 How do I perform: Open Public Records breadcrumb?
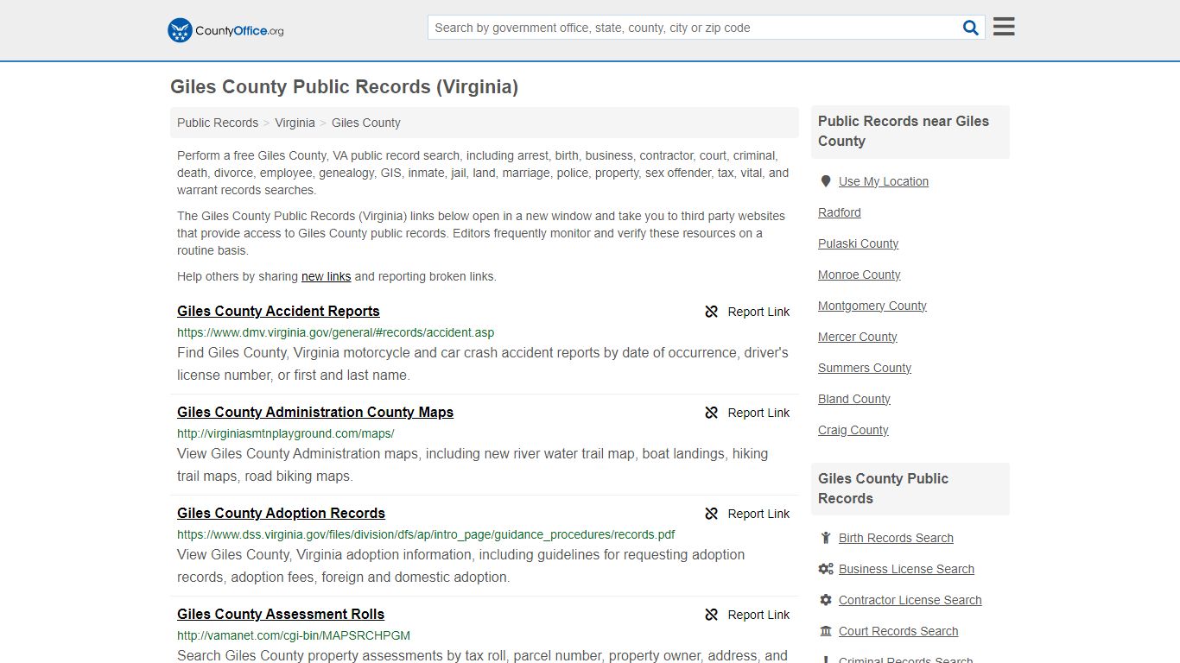point(218,123)
